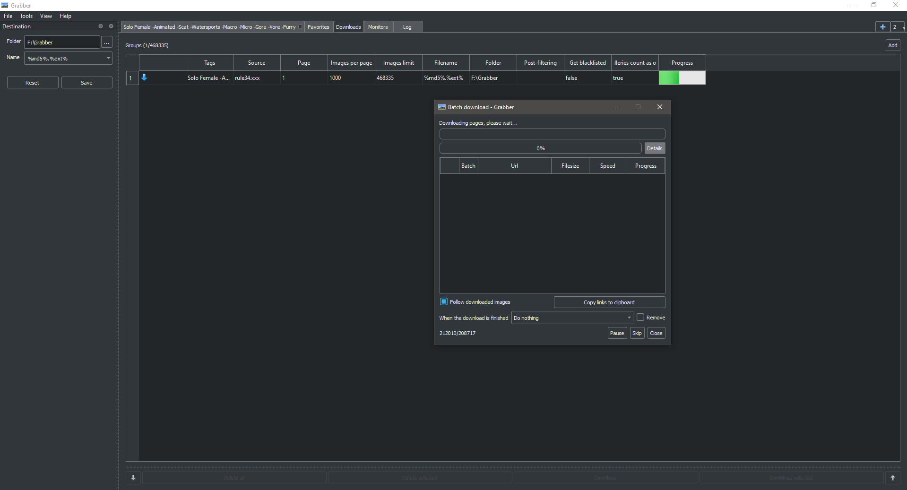
Task: Click the pin icon on the Destination panel
Action: click(x=100, y=26)
